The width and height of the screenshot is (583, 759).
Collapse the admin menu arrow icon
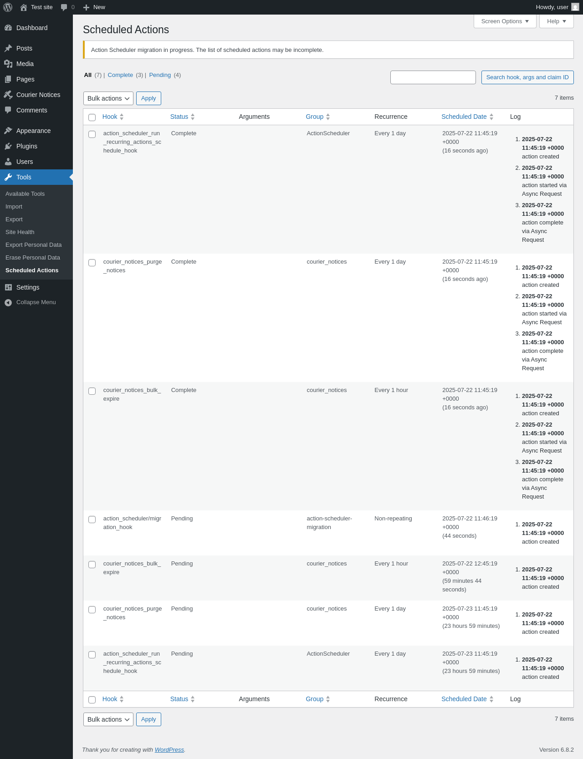point(8,302)
